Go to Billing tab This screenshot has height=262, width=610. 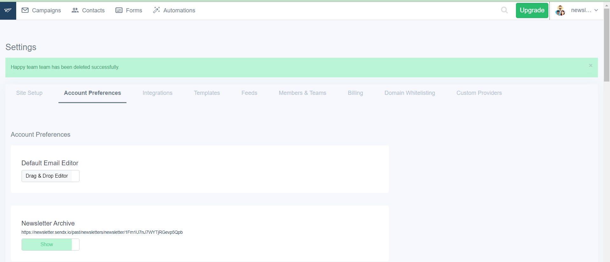coord(355,93)
